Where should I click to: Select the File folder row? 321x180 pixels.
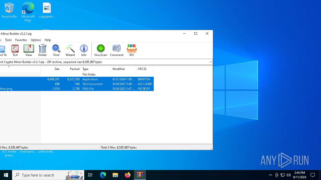77,74
